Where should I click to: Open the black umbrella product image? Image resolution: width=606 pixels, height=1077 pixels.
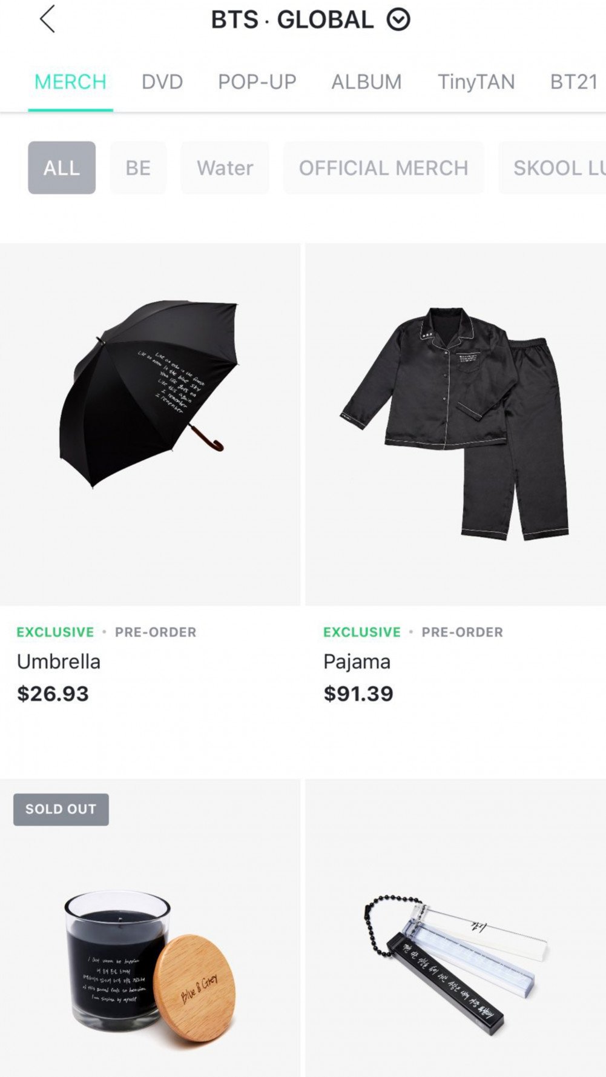point(150,394)
